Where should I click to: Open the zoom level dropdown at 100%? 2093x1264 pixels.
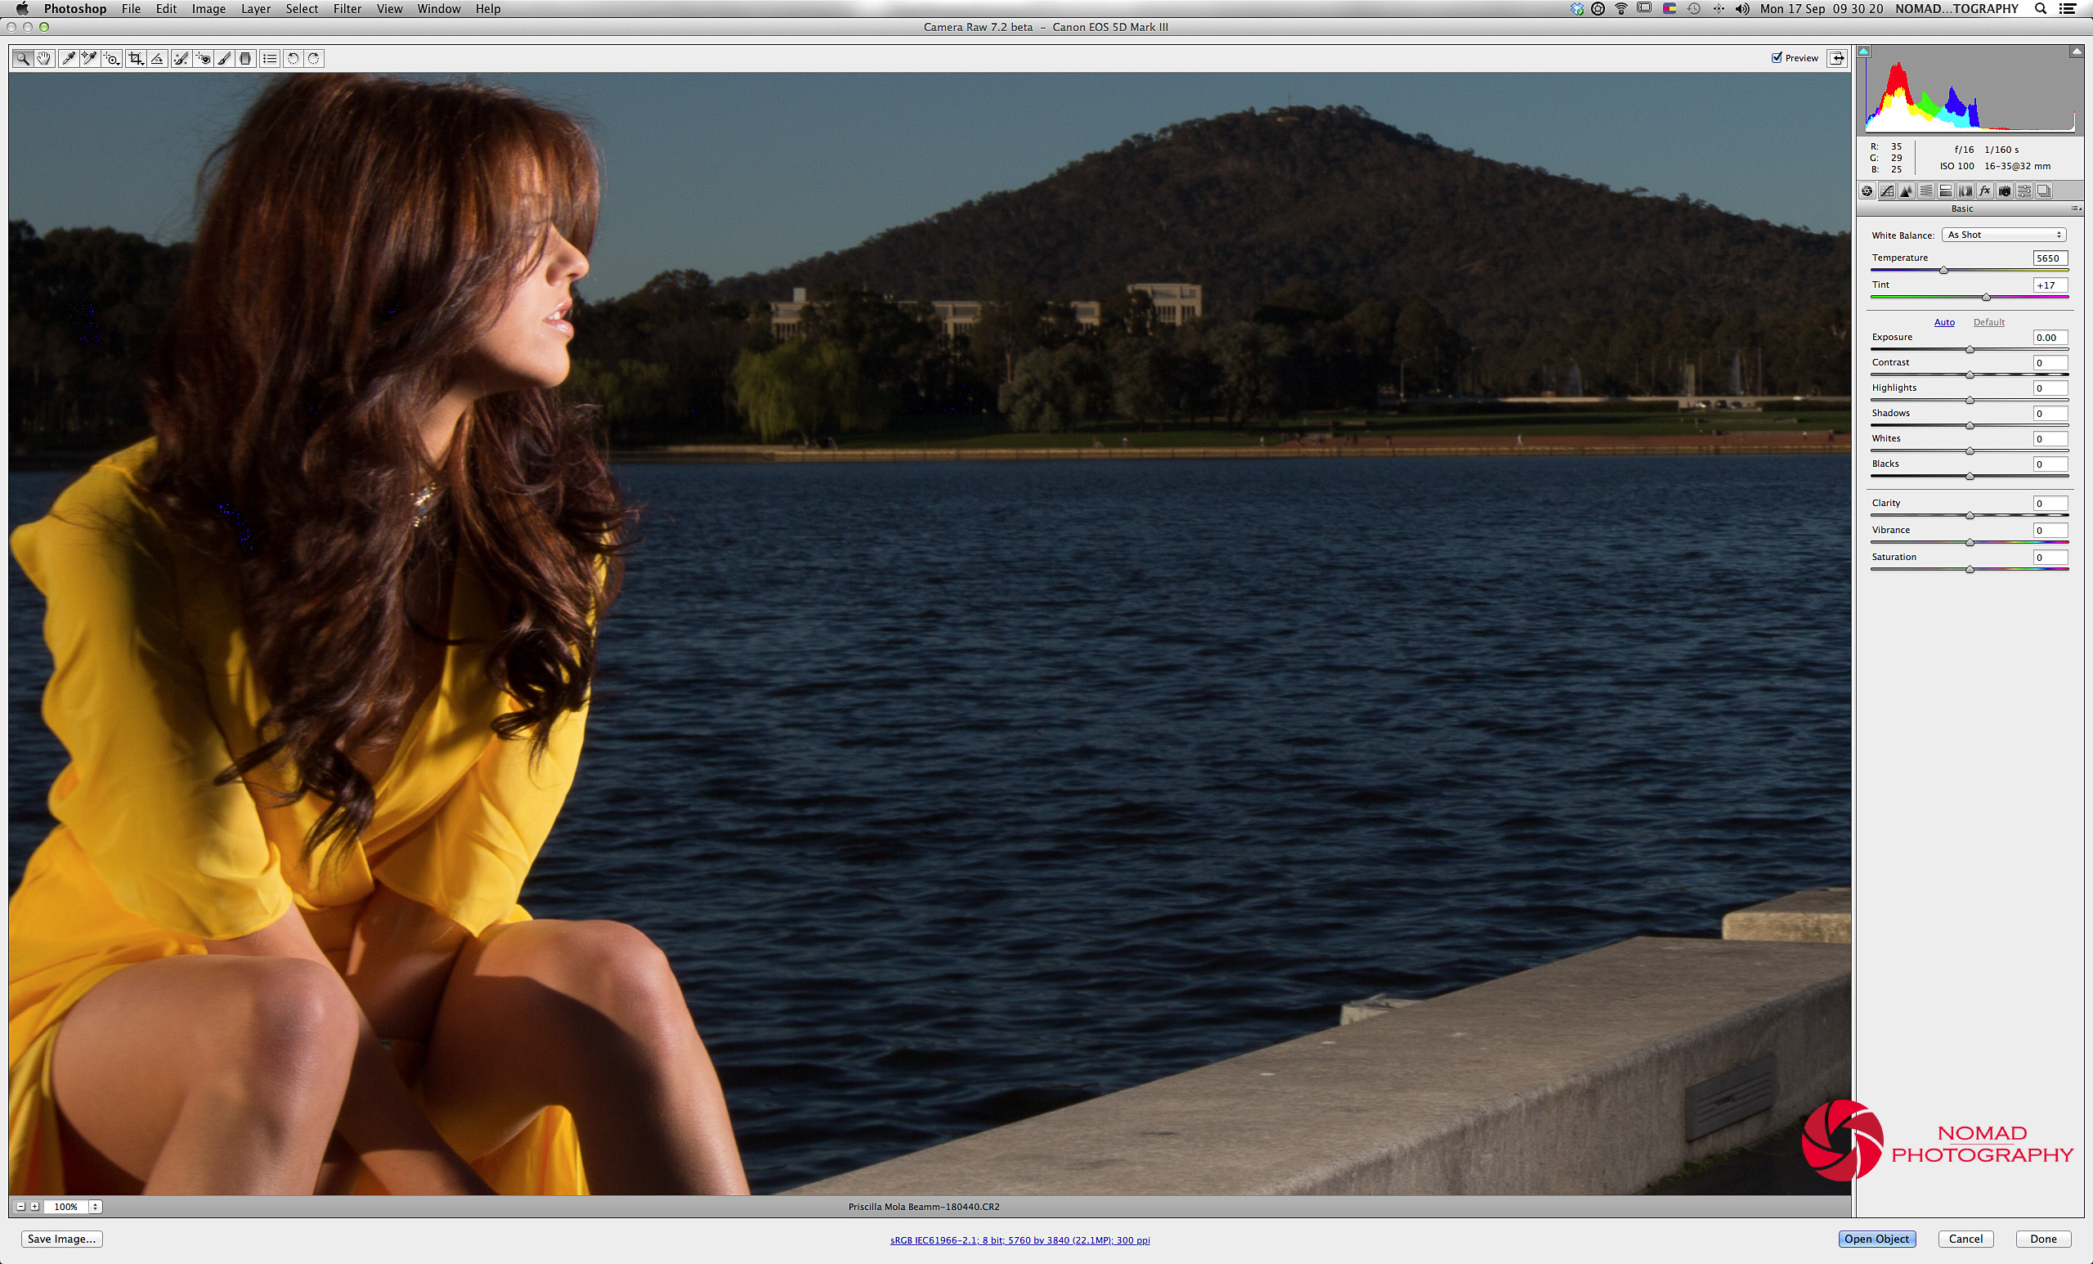(x=95, y=1206)
